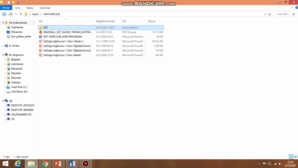
Task: Open İndirilenler under Sık Kullanılanlar
Action: tap(17, 27)
